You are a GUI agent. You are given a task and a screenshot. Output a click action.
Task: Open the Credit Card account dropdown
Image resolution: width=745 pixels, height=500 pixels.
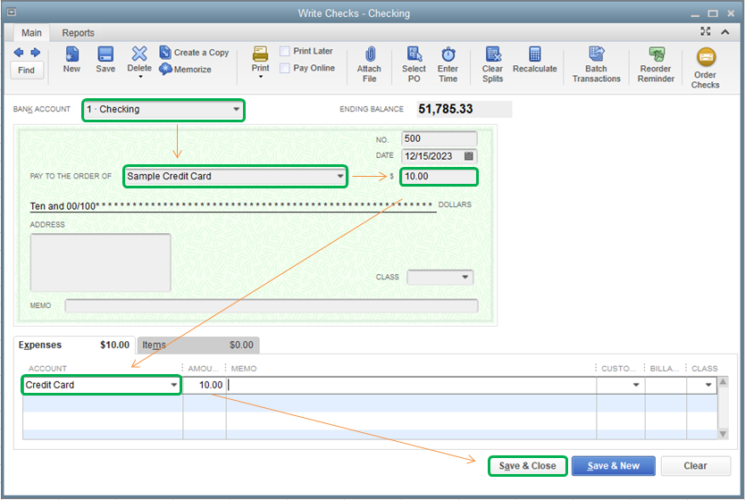174,385
